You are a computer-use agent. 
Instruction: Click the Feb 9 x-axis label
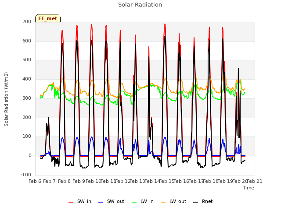[x=79, y=181]
